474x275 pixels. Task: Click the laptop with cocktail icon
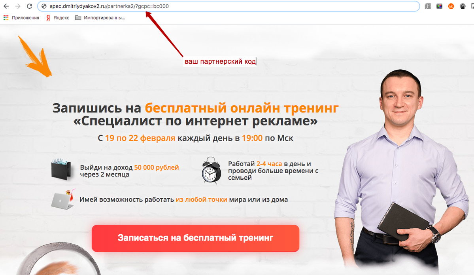coord(63,199)
